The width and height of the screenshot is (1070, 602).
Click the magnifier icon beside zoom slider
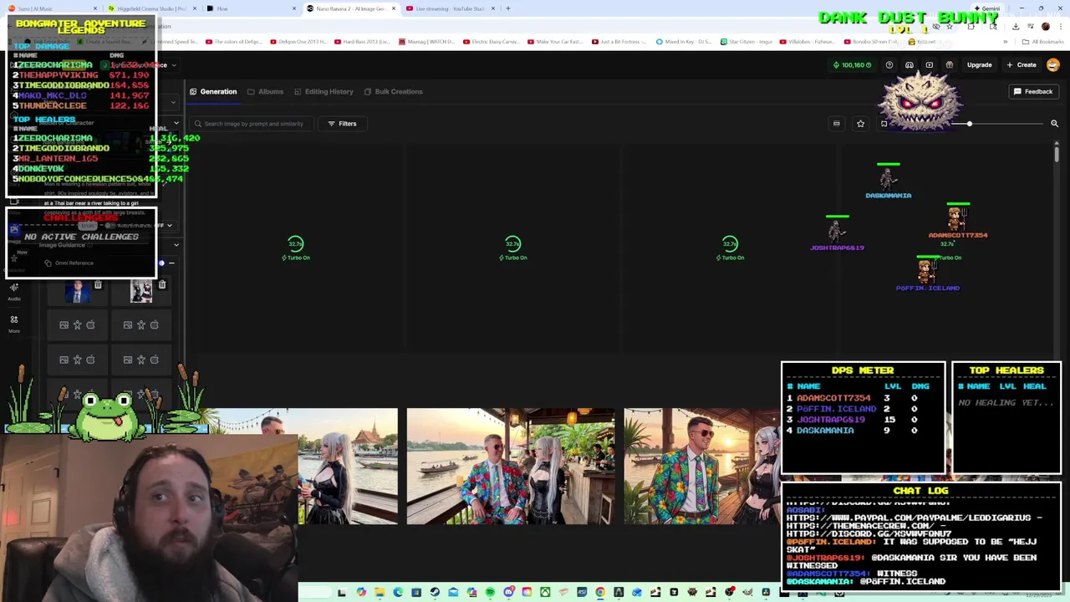[1054, 124]
